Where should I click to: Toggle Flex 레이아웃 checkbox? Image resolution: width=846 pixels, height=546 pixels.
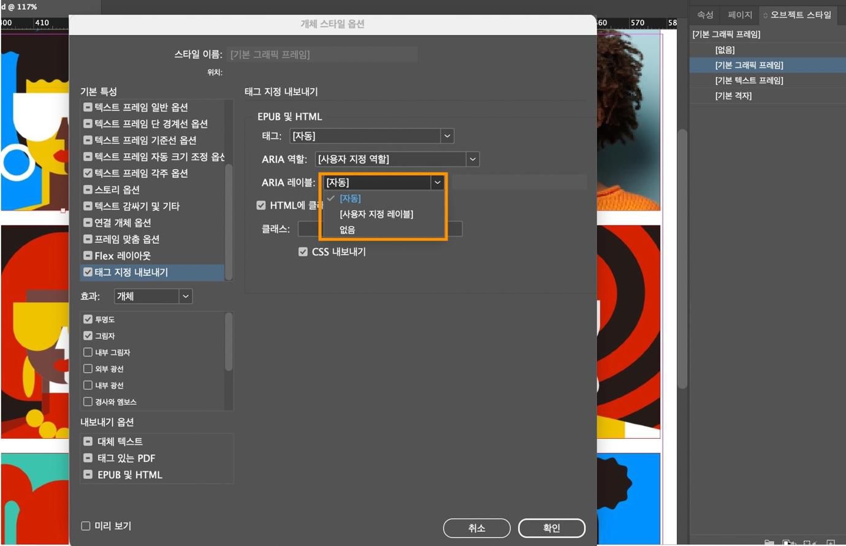pos(88,256)
